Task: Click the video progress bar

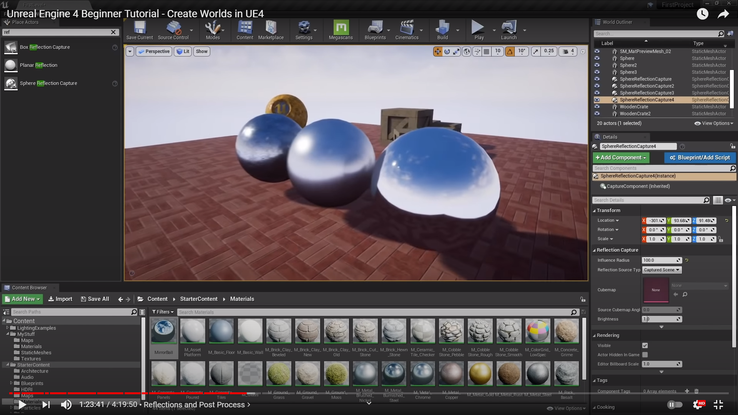Action: (369, 393)
